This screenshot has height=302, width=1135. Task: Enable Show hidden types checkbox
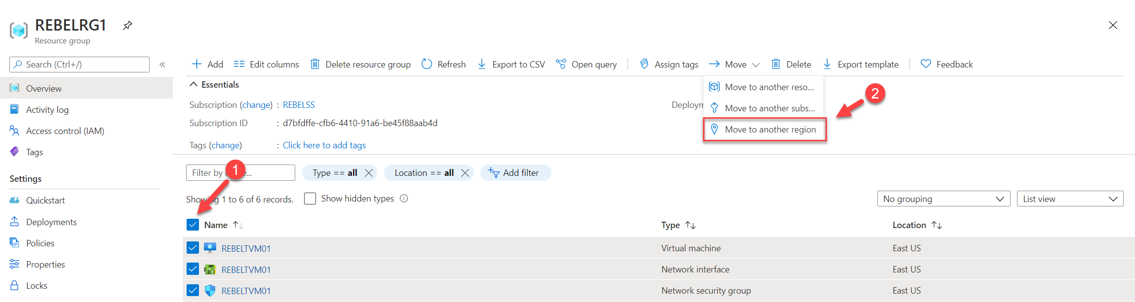310,199
